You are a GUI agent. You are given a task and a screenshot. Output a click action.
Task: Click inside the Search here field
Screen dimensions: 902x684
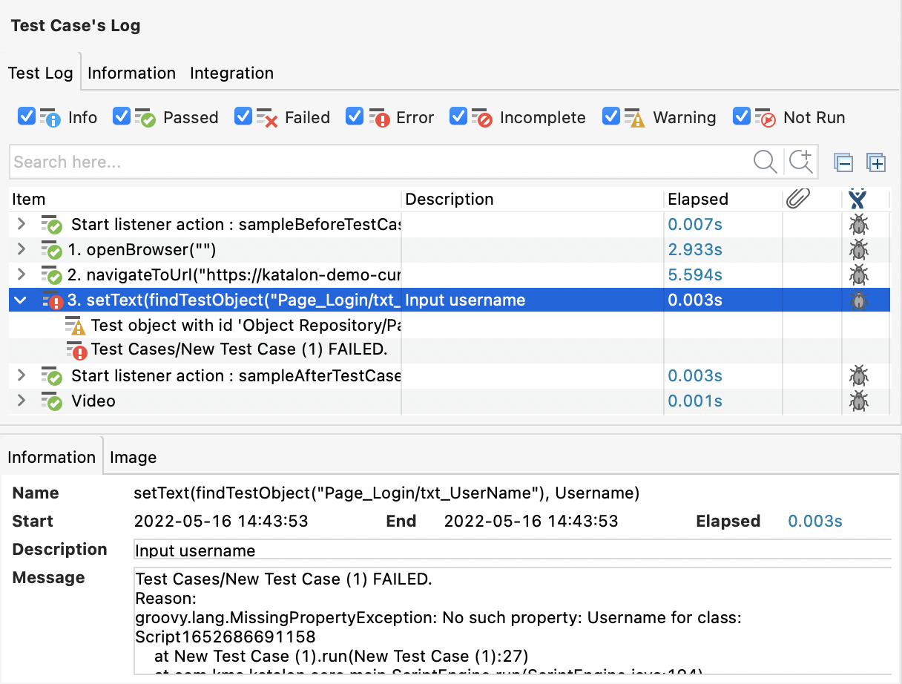(380, 162)
